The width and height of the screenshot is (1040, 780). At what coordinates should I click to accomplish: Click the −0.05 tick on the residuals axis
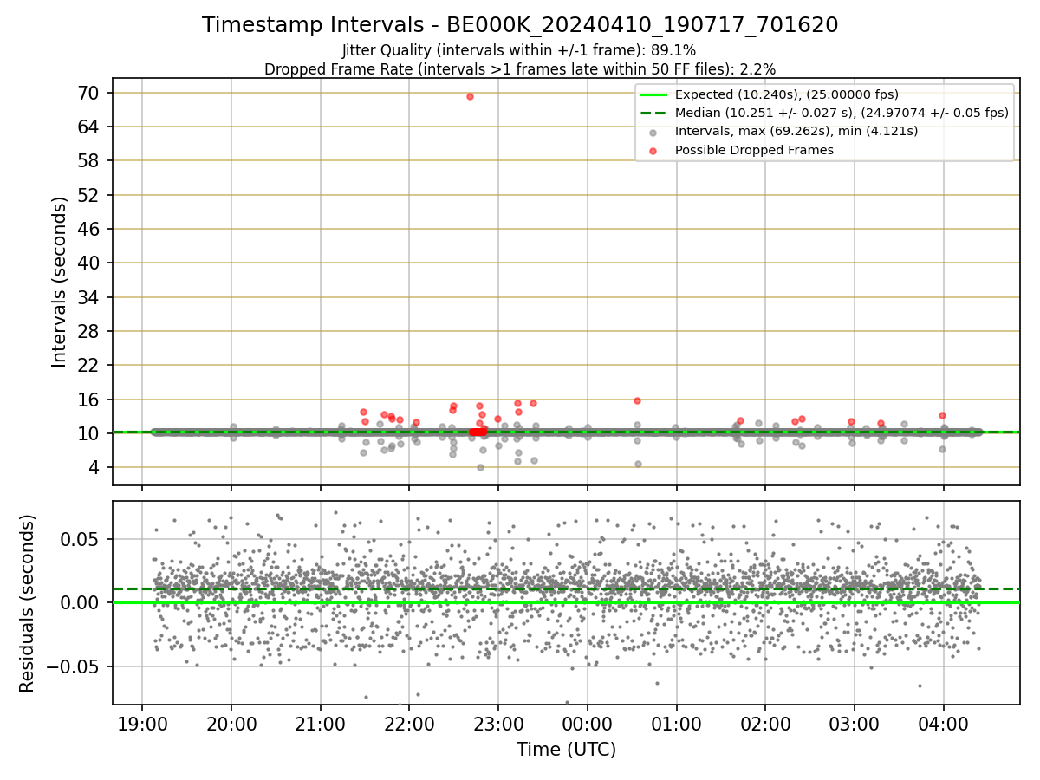(x=73, y=666)
